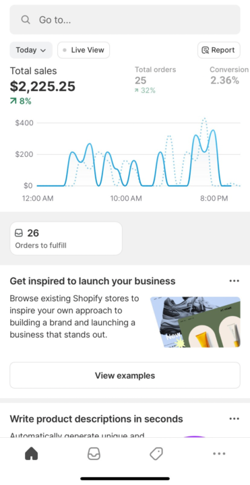Open options for Get inspired card

coord(235,281)
